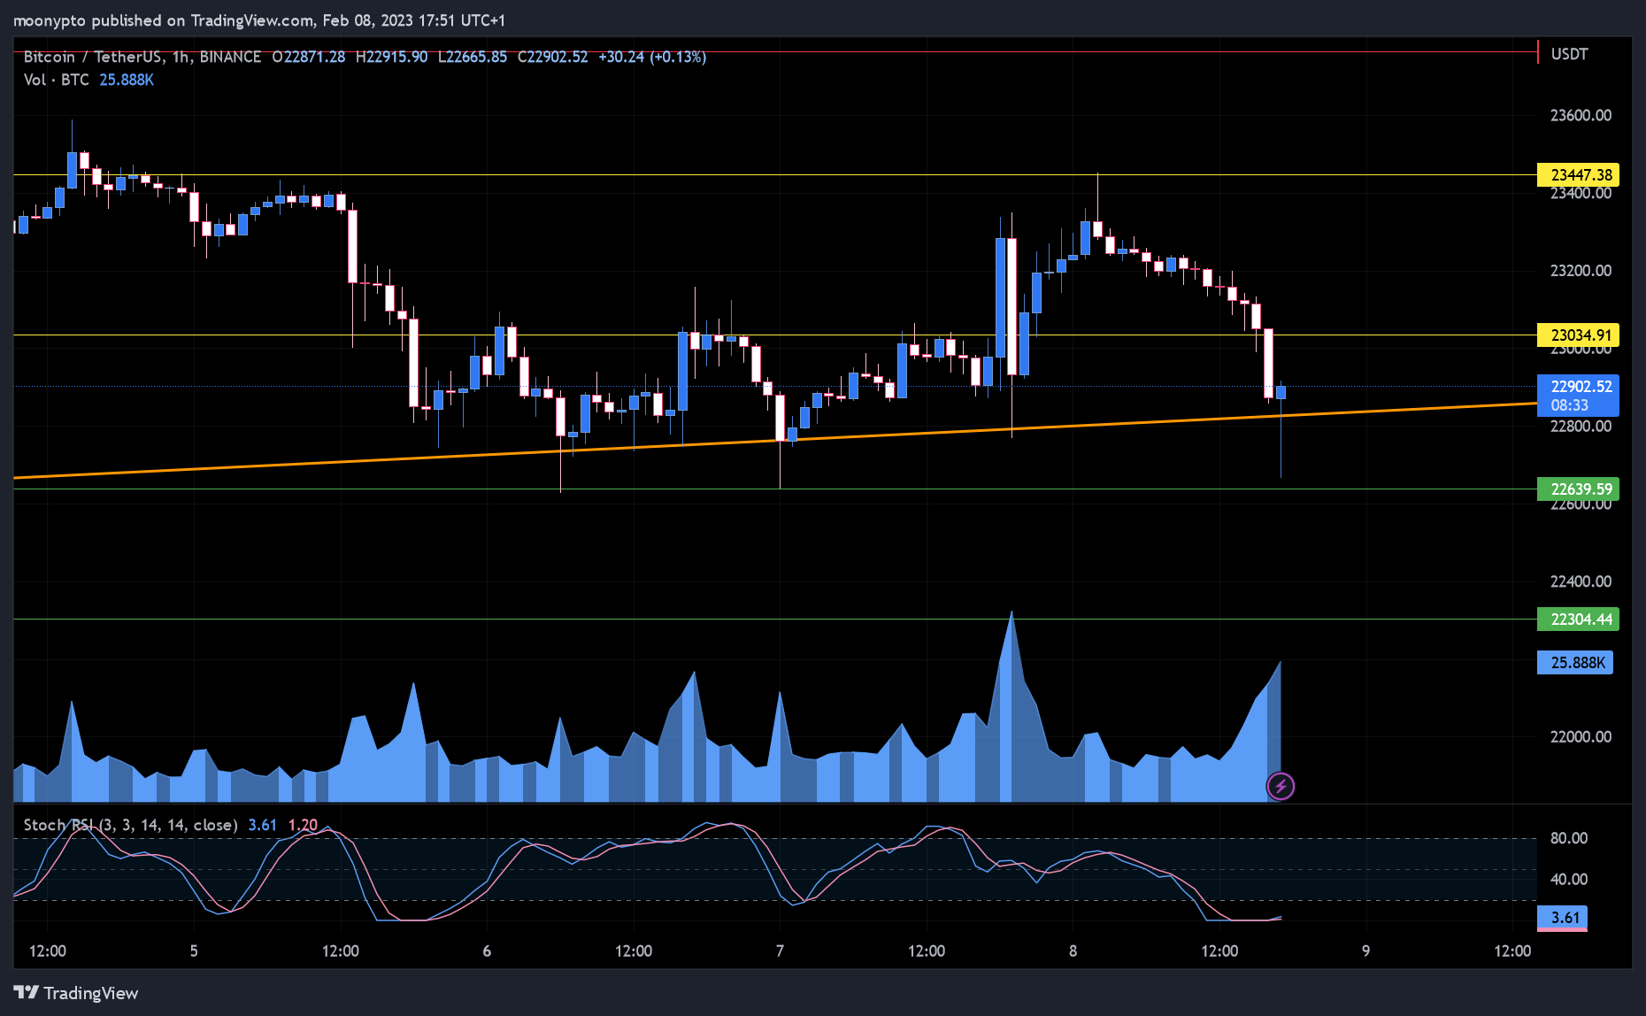Image resolution: width=1646 pixels, height=1016 pixels.
Task: Click the 08:33 candle countdown timer
Action: pos(1569,405)
